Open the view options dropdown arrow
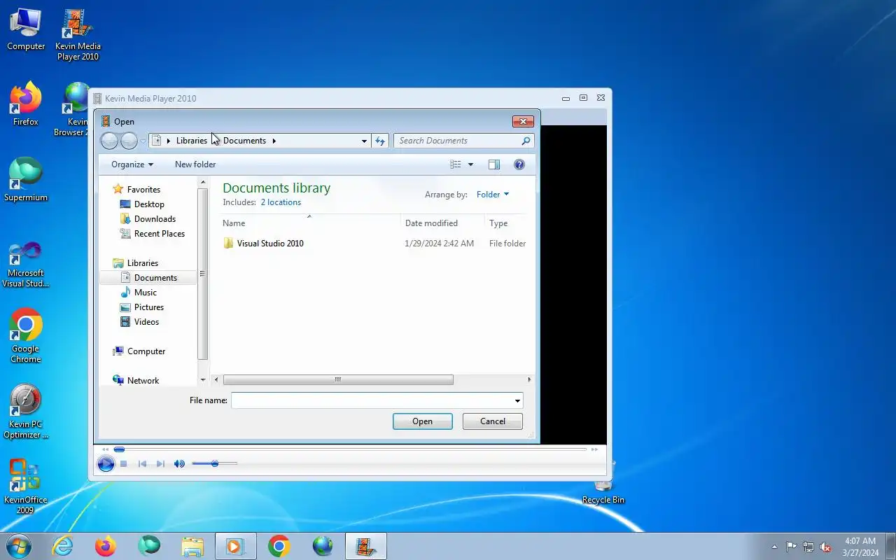 470,164
